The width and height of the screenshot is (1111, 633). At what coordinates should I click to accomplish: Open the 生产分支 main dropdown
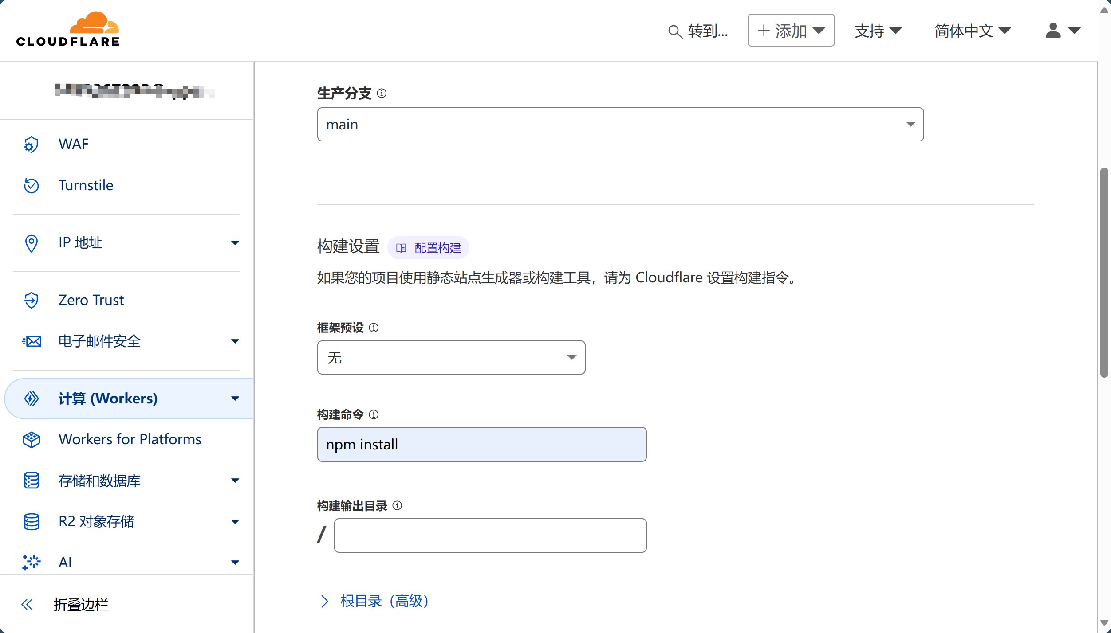620,125
